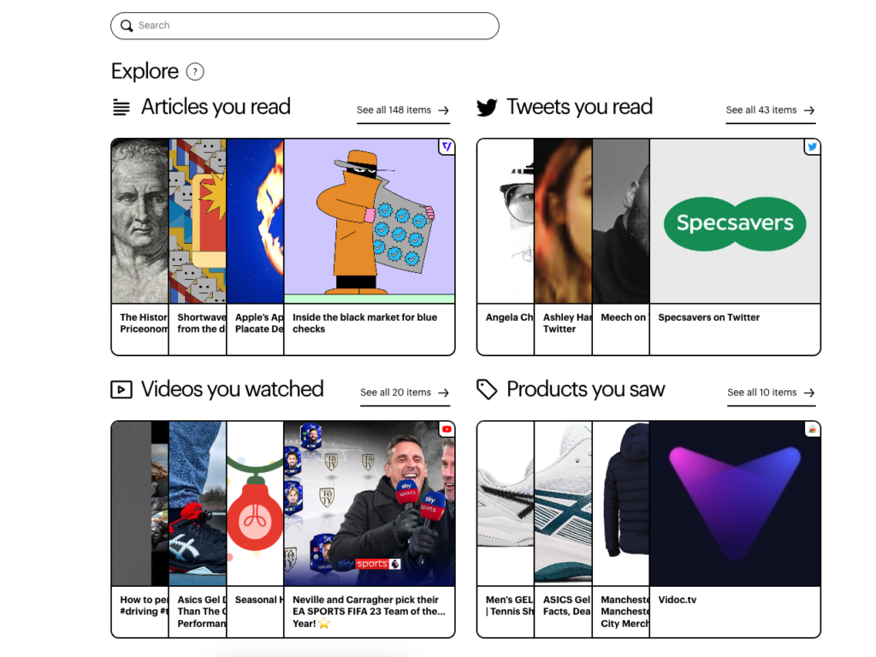Click the Meech on tweet title
The width and height of the screenshot is (876, 657).
coord(624,317)
